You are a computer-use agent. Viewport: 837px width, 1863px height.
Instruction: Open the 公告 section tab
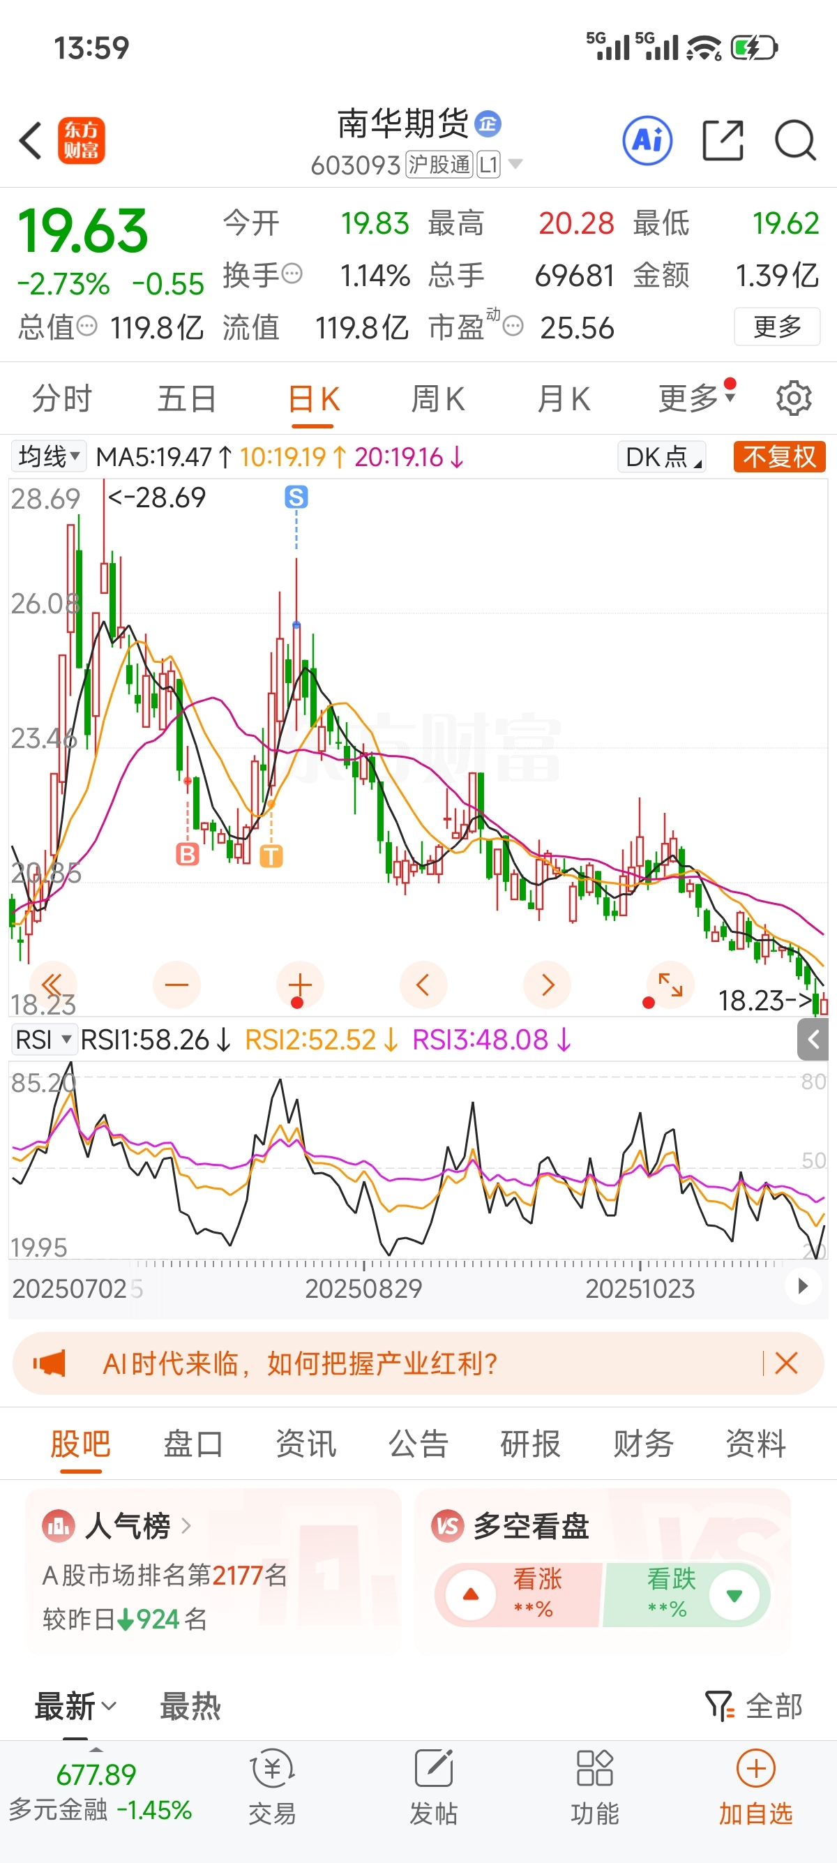coord(418,1444)
